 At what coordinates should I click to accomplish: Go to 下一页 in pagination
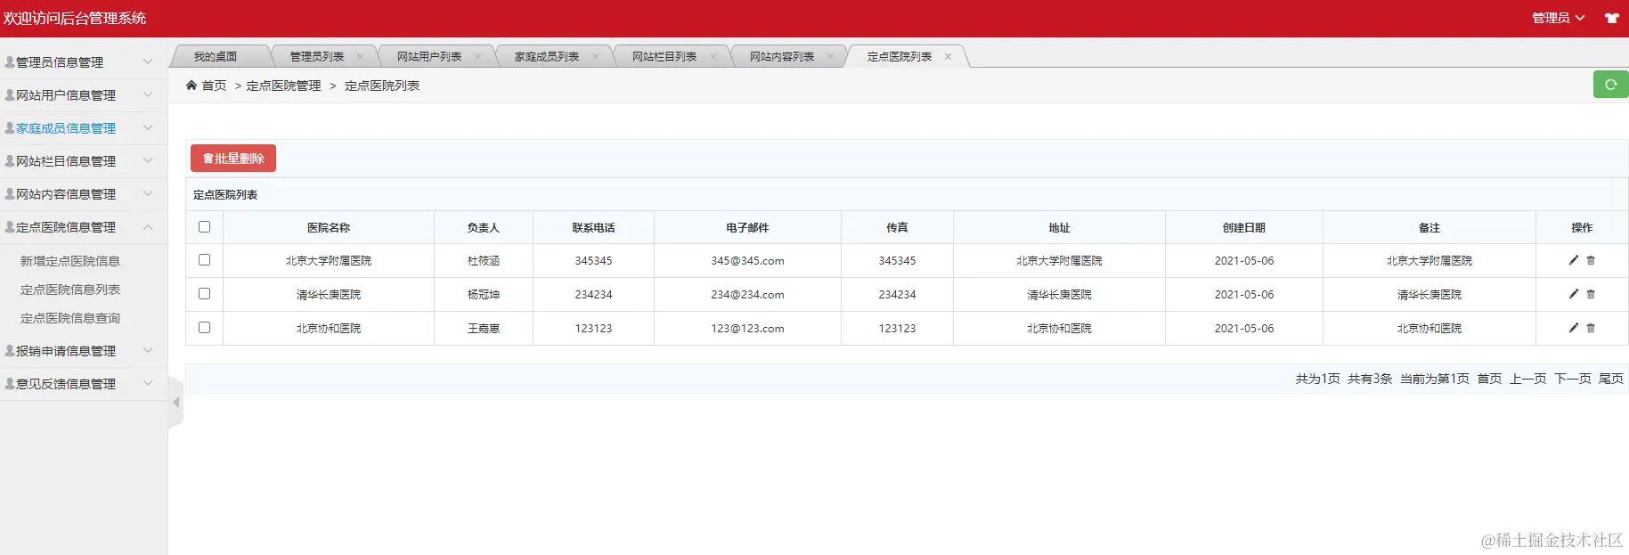click(x=1573, y=379)
